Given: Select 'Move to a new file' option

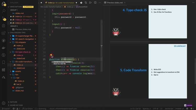Looking at the screenshot, I should tap(60, 64).
